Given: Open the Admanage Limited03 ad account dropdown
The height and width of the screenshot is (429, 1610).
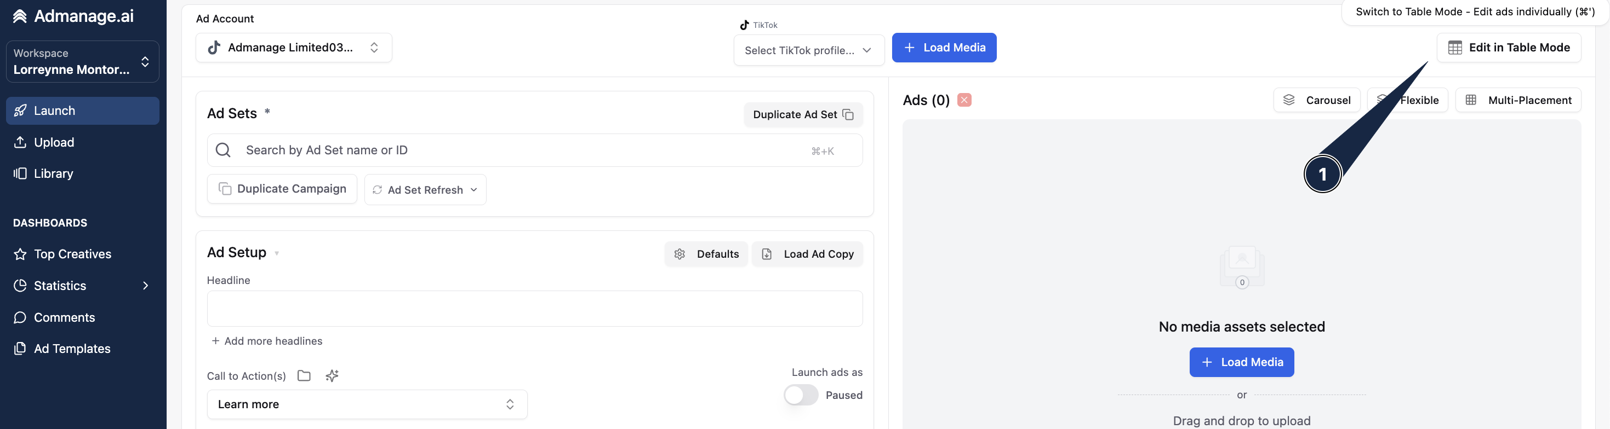Looking at the screenshot, I should (x=294, y=48).
